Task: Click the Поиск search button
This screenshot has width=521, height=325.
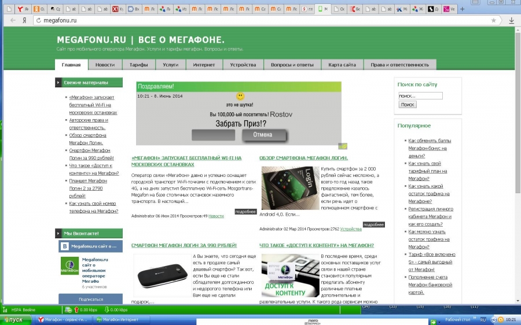Action: [408, 105]
